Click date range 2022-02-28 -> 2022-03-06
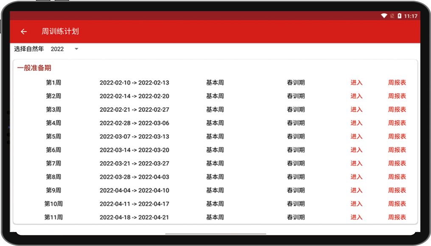This screenshot has height=246, width=431. (x=134, y=123)
